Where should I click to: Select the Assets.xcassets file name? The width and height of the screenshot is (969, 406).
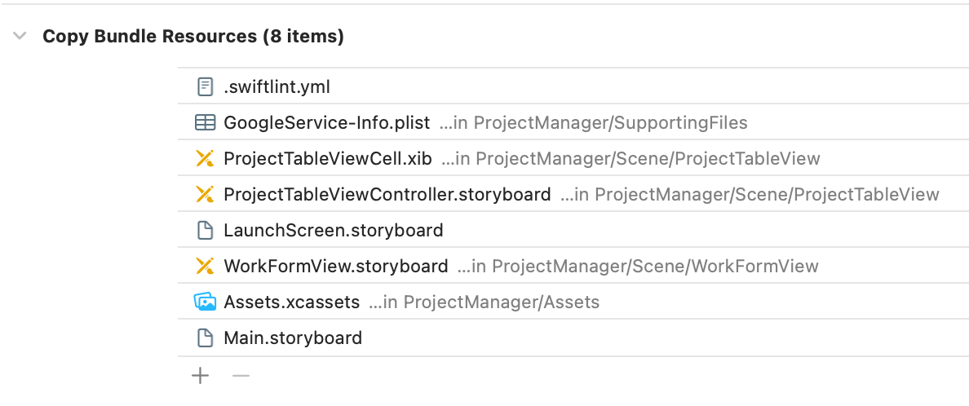291,302
